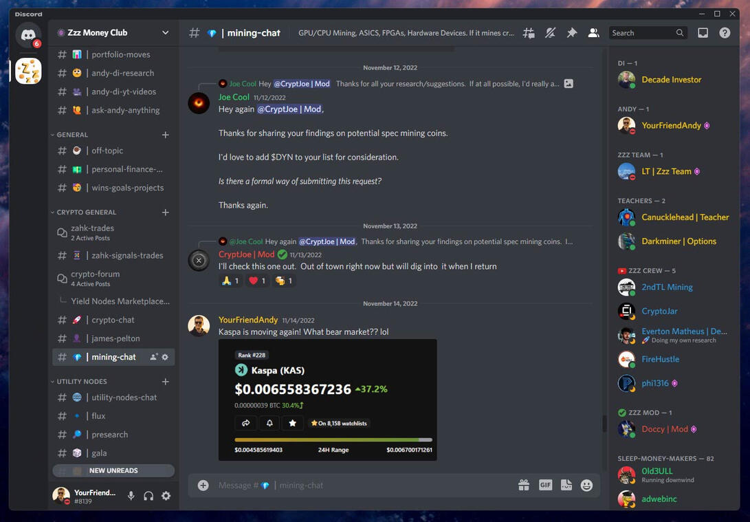
Task: Open the Inbox icon
Action: coord(703,32)
